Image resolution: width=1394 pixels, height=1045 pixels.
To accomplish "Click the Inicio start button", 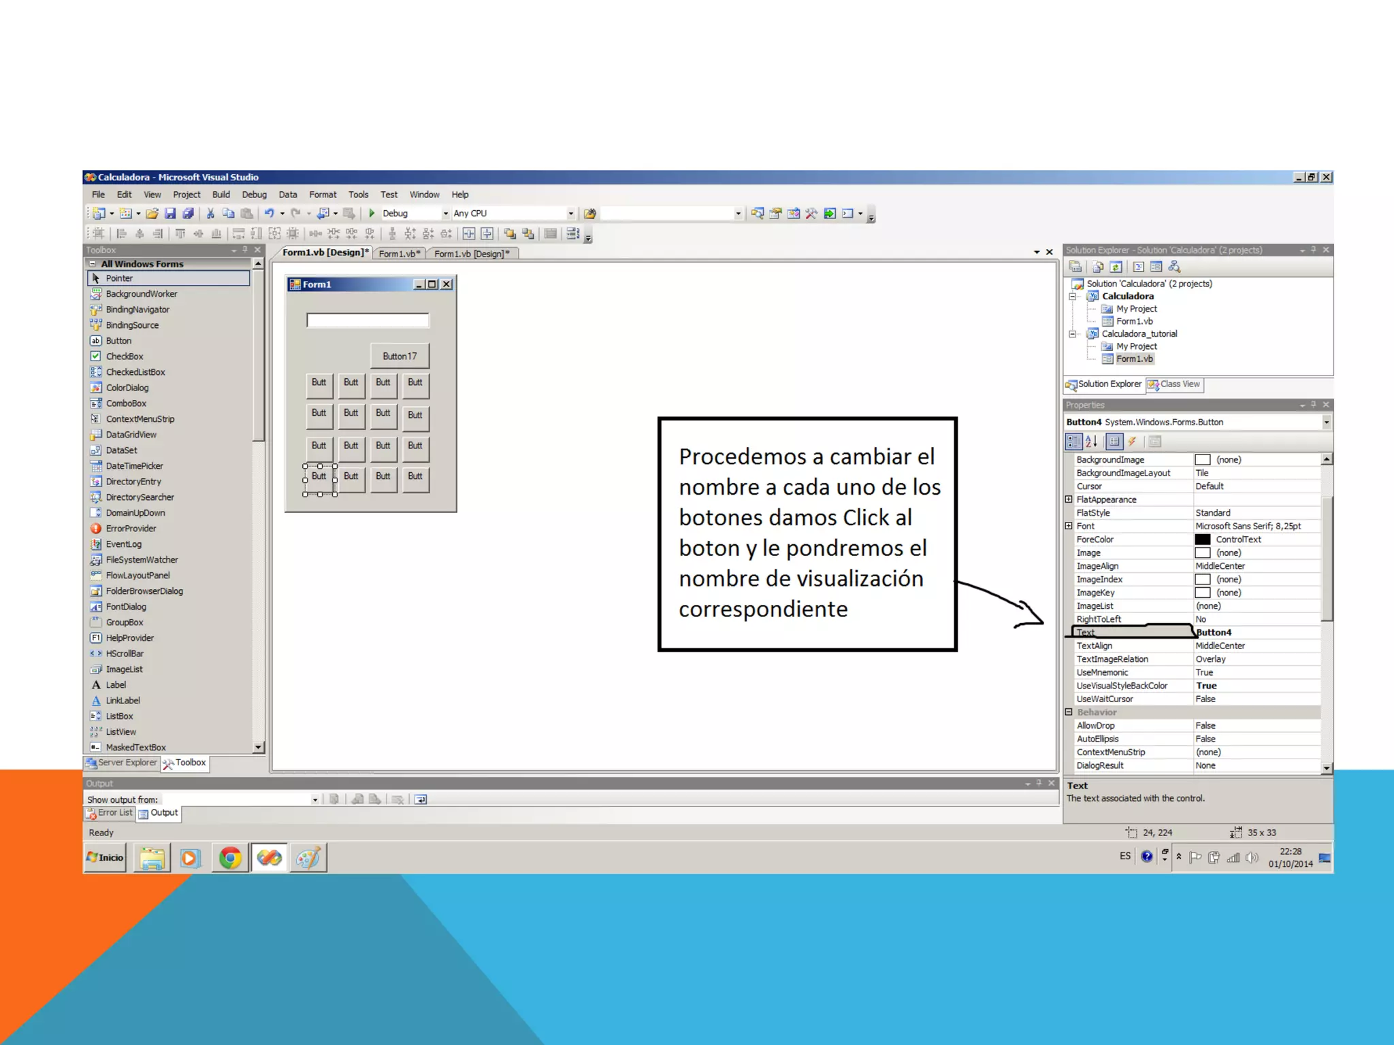I will tap(105, 858).
